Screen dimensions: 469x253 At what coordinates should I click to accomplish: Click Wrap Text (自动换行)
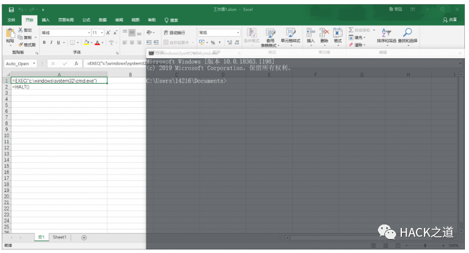[x=174, y=33]
